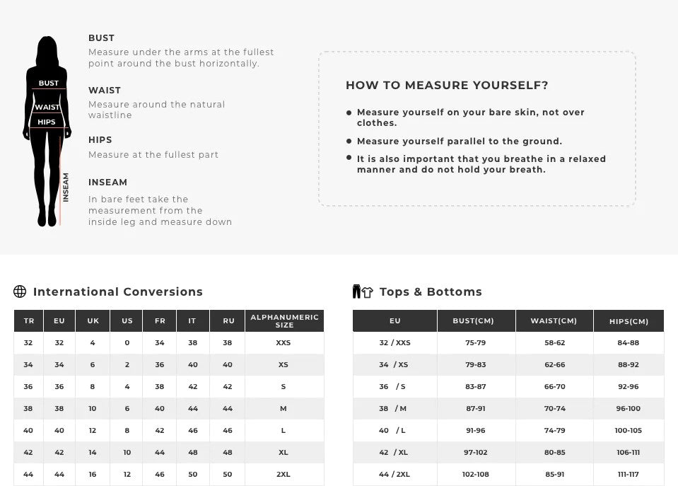Click the shirt and pants icon
678x486 pixels.
[x=362, y=291]
